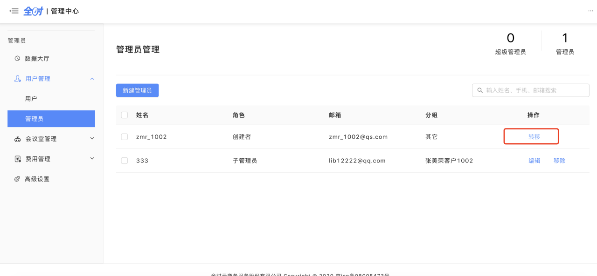
Task: Open the more options ellipsis menu
Action: [x=590, y=11]
